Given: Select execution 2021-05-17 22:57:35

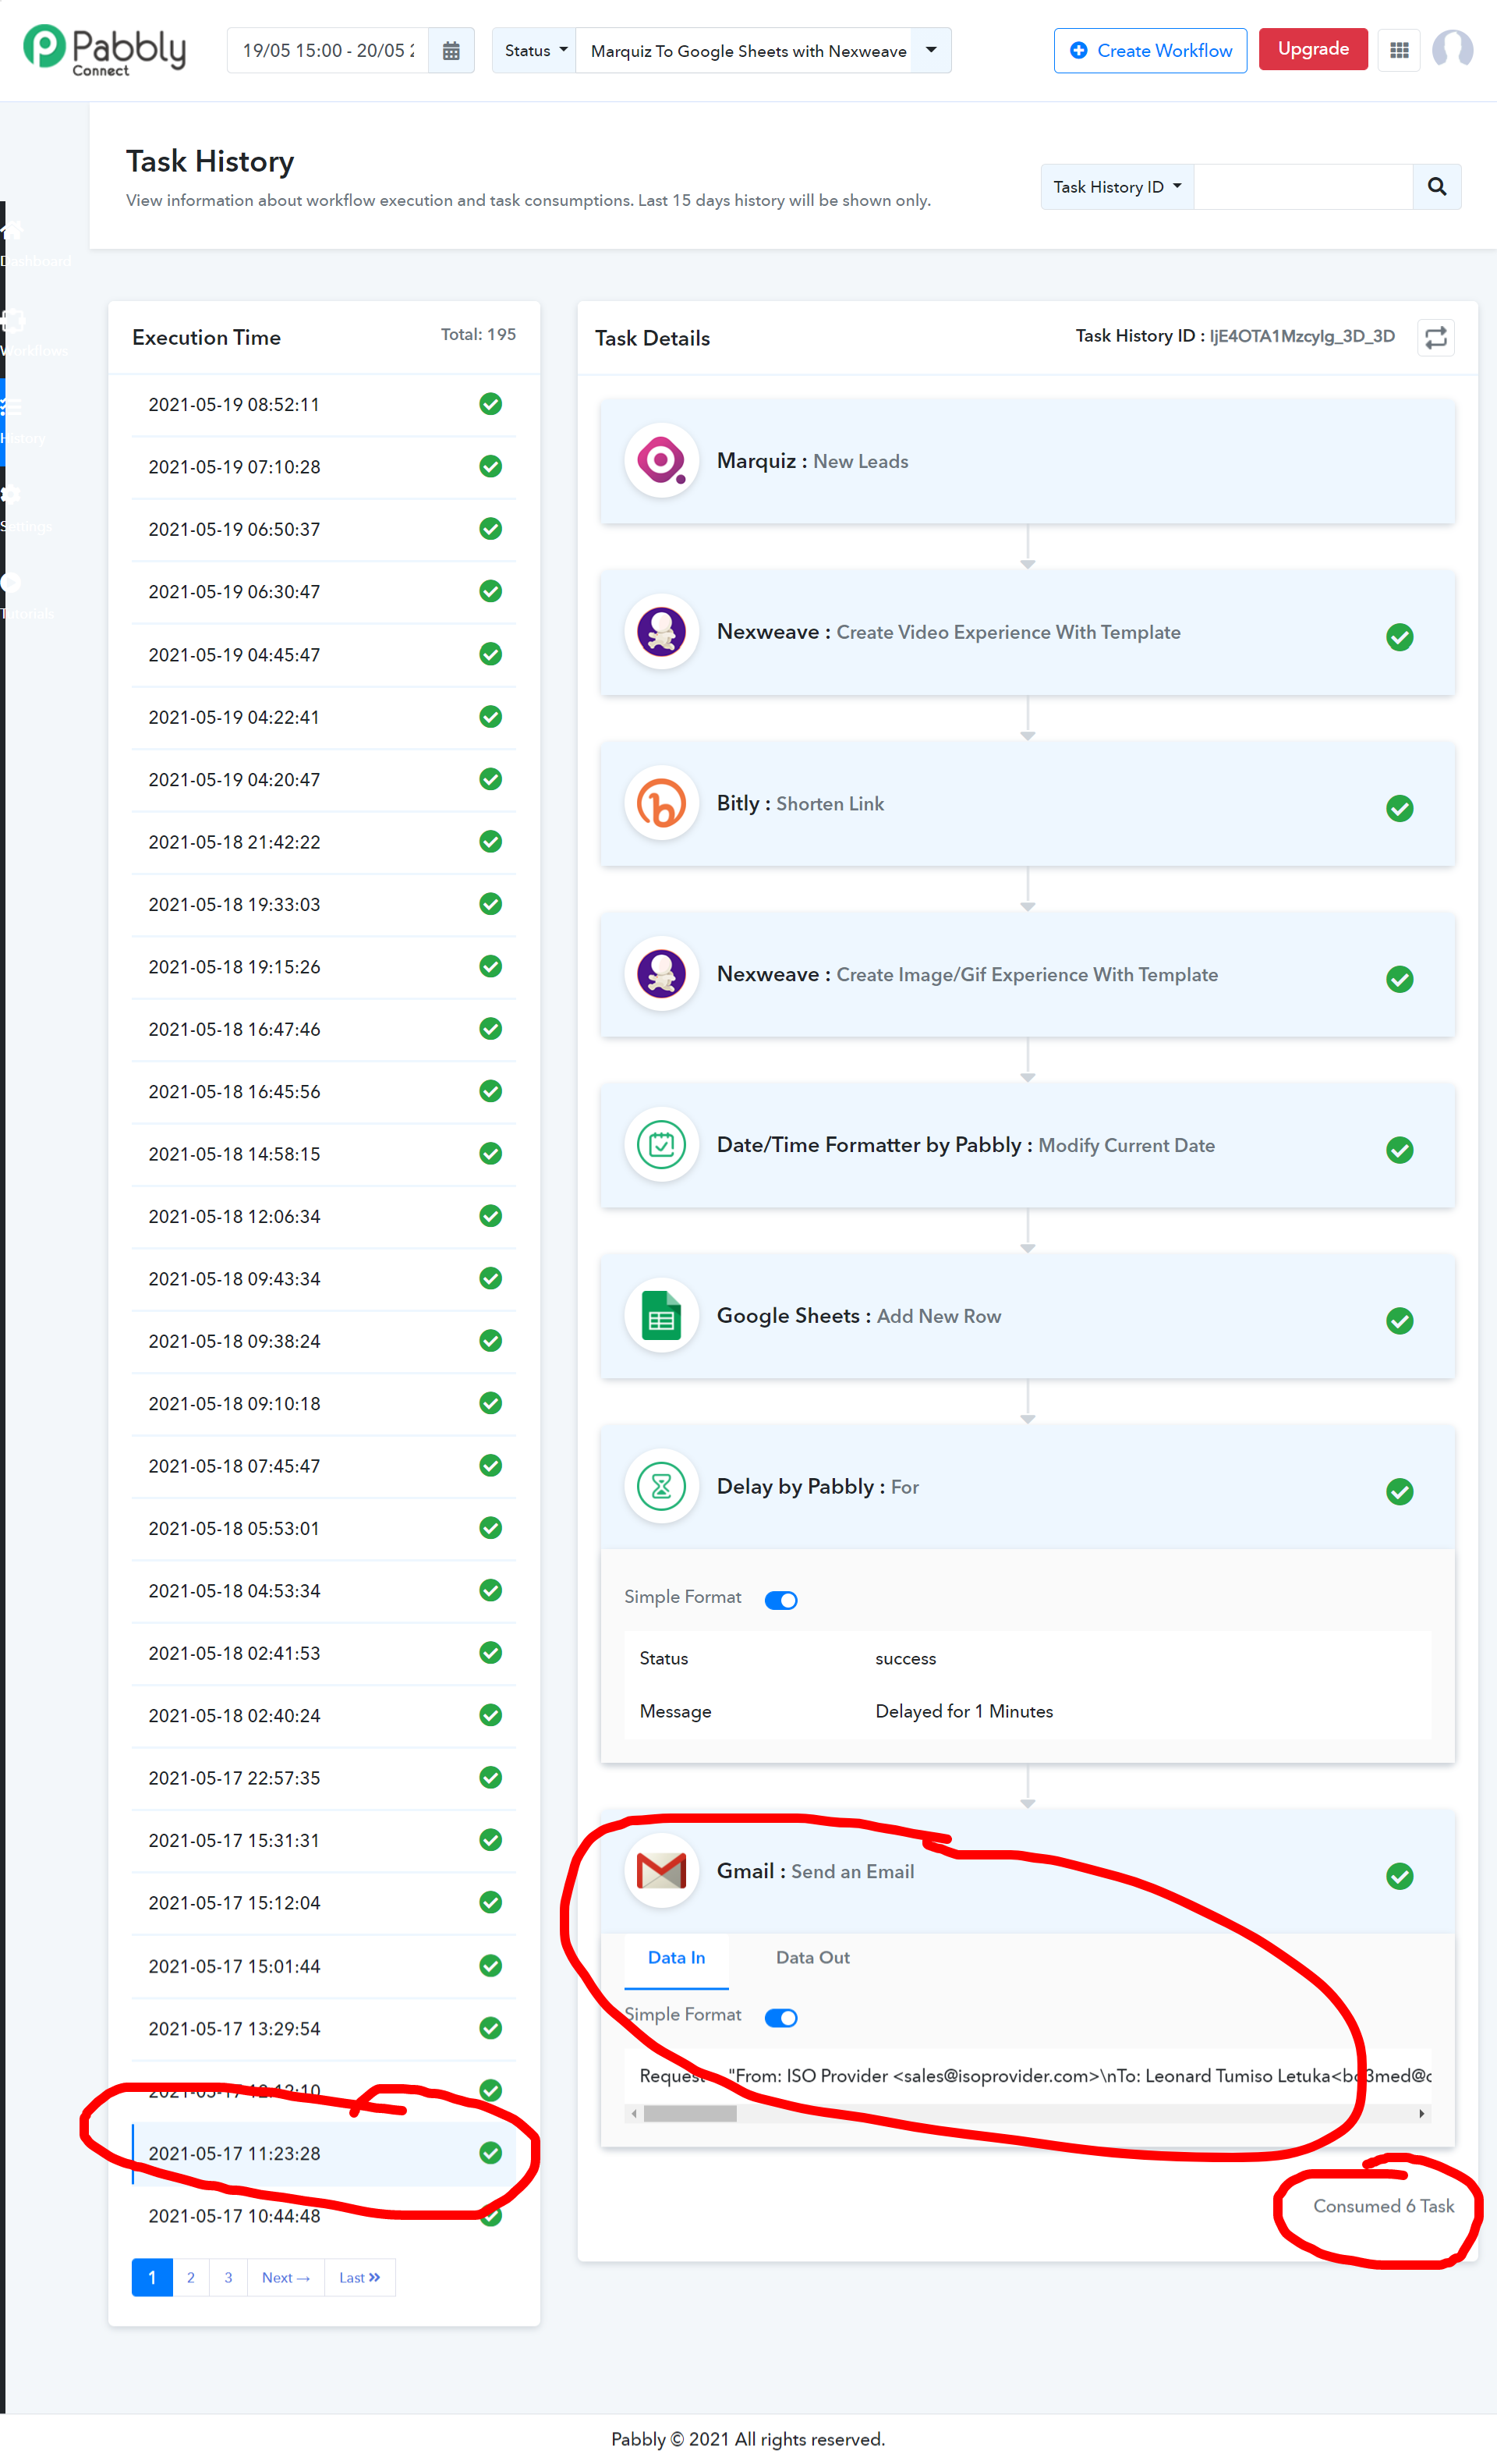Looking at the screenshot, I should [x=324, y=1778].
